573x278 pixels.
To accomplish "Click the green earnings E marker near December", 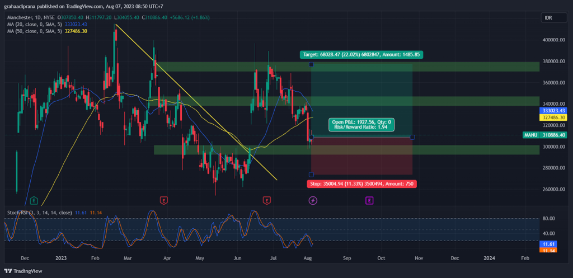I will click(x=34, y=200).
